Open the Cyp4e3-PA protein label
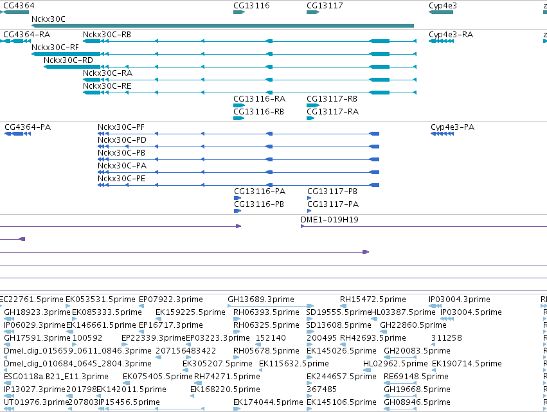This screenshot has height=412, width=547. (453, 127)
